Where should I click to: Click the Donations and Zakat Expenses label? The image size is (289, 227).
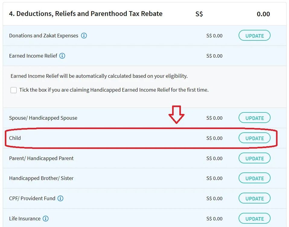43,36
